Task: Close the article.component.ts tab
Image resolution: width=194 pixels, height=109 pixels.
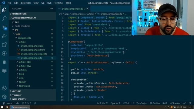Action: tap(88, 8)
